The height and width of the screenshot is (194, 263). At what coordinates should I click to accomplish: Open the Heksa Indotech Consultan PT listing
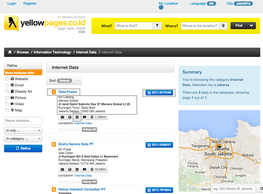click(x=82, y=189)
